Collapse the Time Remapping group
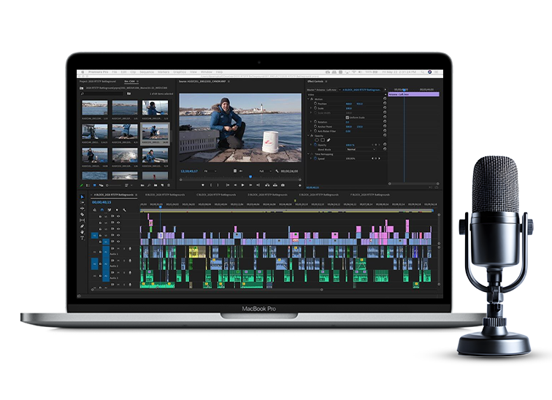This screenshot has width=552, height=400. point(308,154)
